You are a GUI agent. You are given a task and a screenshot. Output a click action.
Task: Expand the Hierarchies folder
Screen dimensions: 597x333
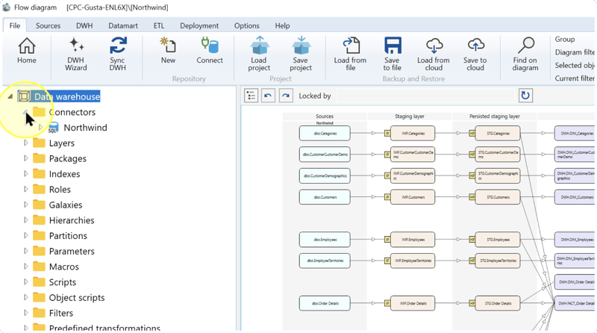pos(26,220)
